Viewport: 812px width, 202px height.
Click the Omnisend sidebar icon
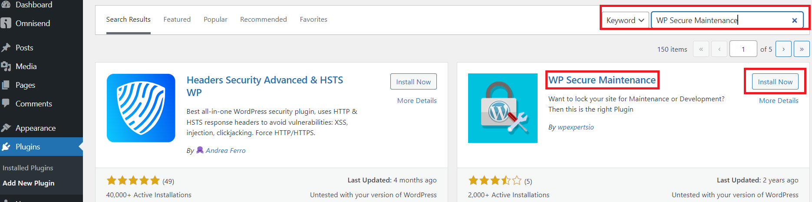tap(6, 23)
